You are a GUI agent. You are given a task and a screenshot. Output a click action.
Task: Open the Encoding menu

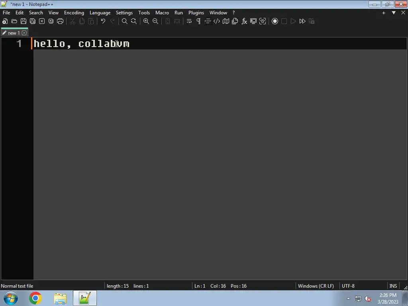click(x=74, y=13)
